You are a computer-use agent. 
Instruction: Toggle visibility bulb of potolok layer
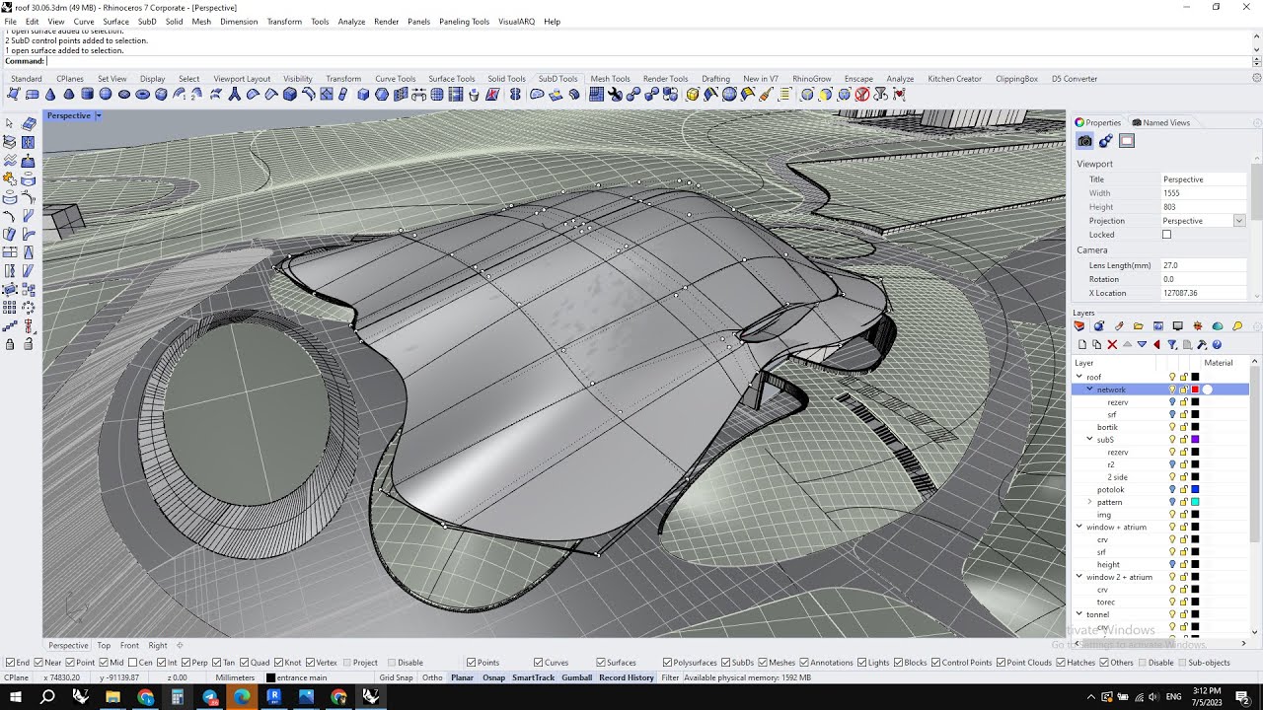(x=1172, y=489)
